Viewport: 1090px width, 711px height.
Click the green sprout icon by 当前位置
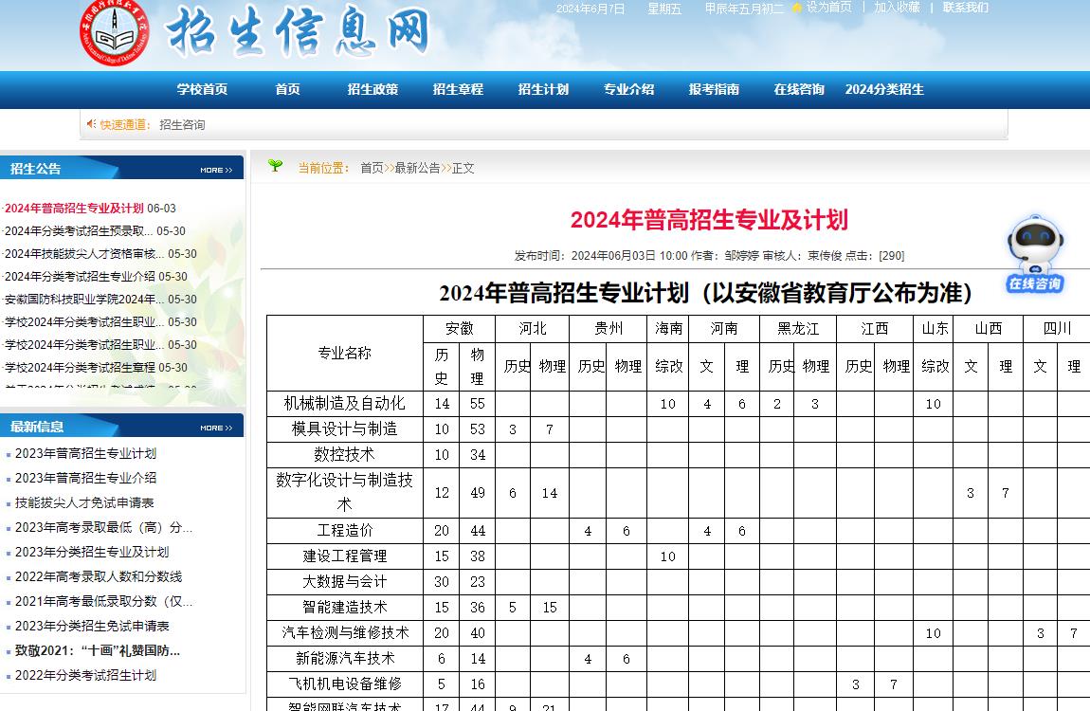coord(275,165)
